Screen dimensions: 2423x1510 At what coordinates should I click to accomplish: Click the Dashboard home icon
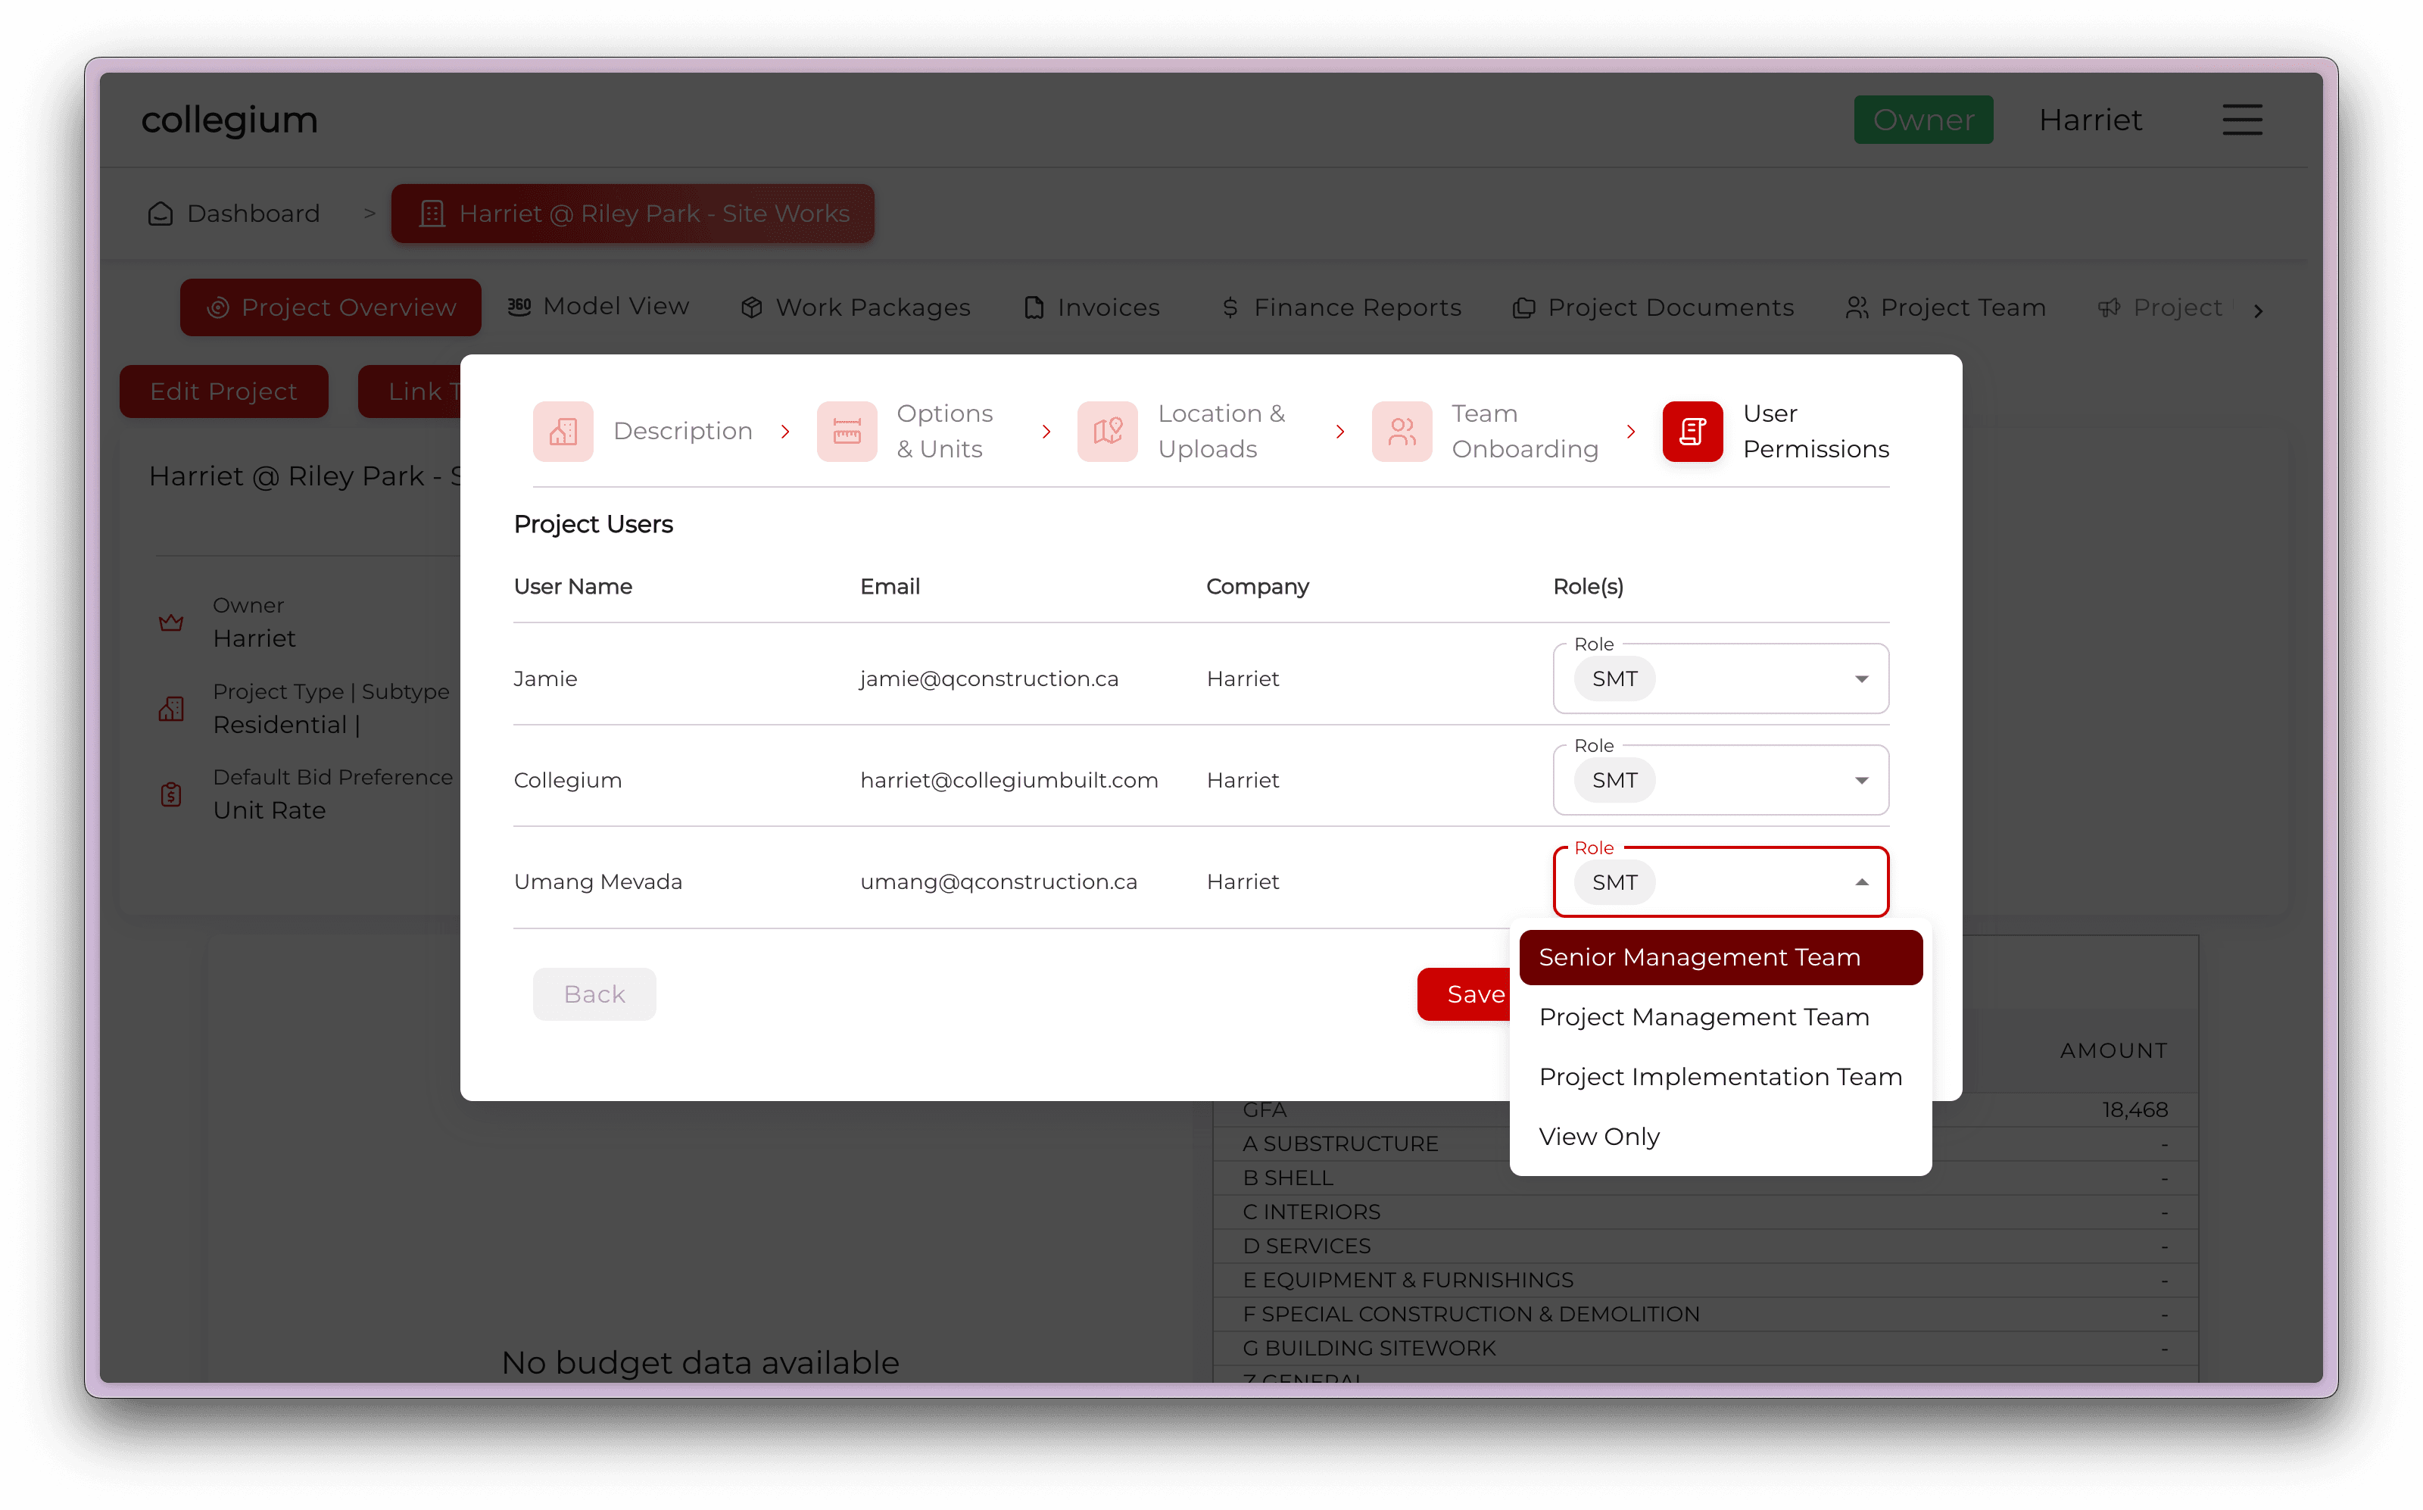161,214
